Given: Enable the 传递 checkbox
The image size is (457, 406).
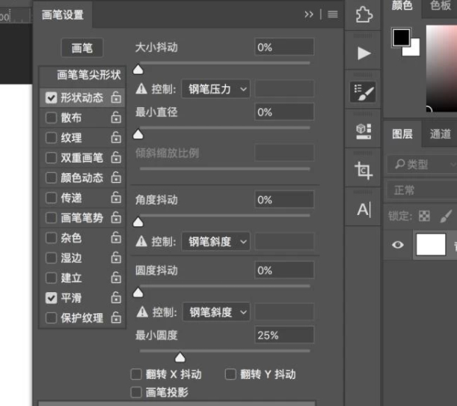Looking at the screenshot, I should click(51, 198).
